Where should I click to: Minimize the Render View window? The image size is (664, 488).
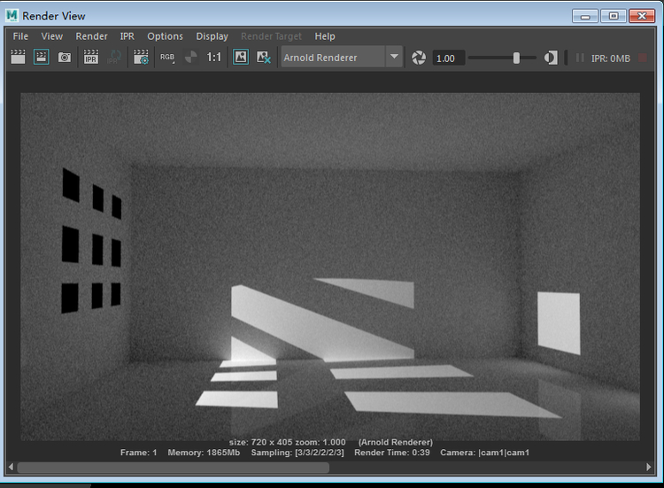click(x=585, y=16)
